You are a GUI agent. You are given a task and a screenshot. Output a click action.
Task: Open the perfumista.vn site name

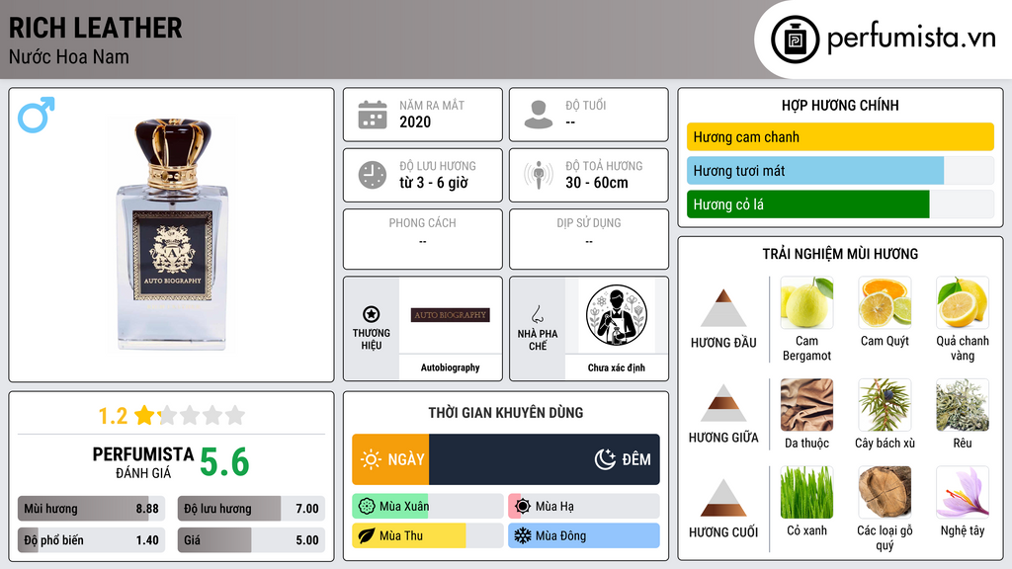911,39
